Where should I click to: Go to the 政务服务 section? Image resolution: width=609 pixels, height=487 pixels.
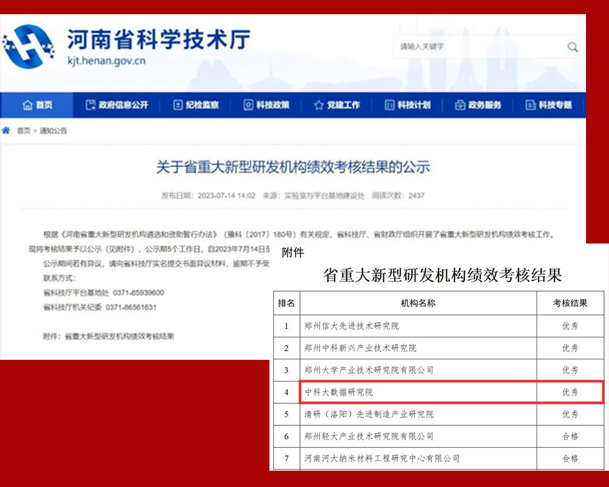pos(478,105)
